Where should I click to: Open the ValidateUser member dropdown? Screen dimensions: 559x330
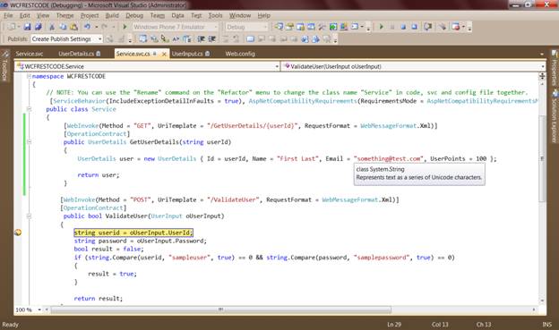coord(543,66)
